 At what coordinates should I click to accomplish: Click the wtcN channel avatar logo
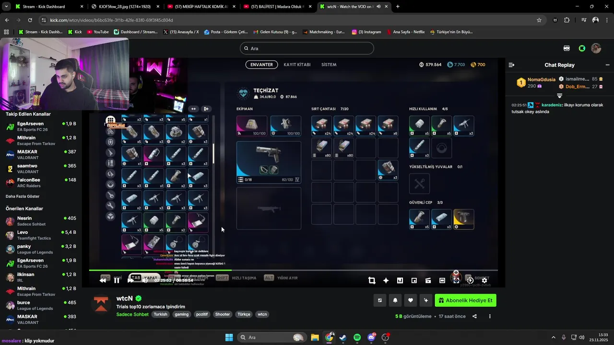[101, 305]
